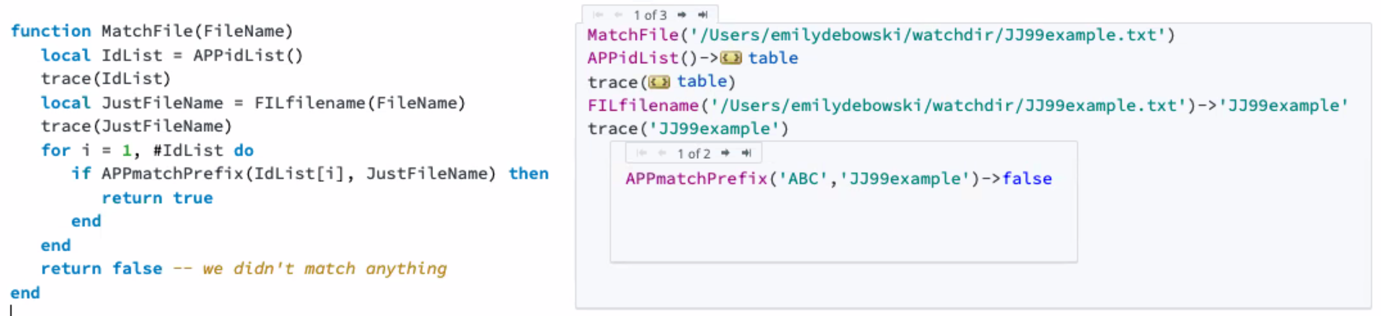Viewport: 1381px width, 316px height.
Task: Click the 'function MatchFile(FileName)' code line
Action: click(x=152, y=31)
